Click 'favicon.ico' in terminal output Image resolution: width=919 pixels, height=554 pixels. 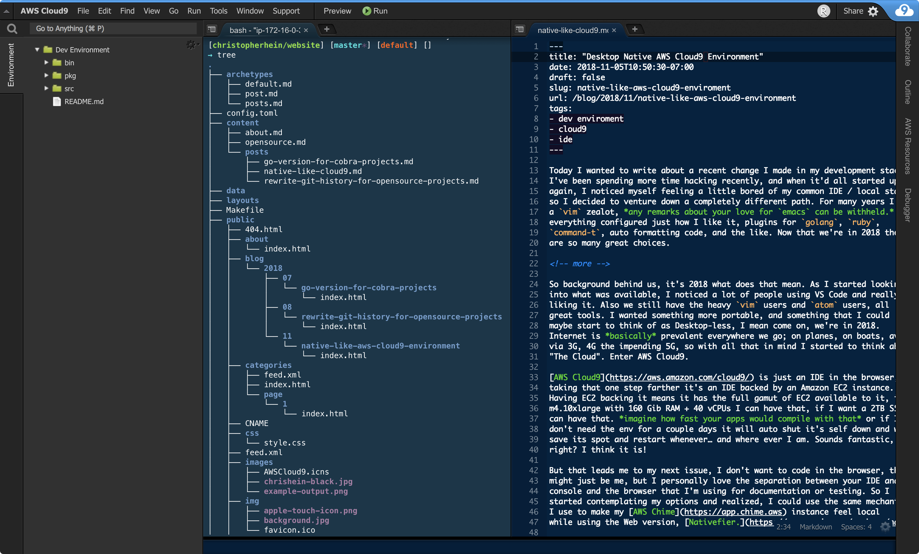click(x=289, y=530)
